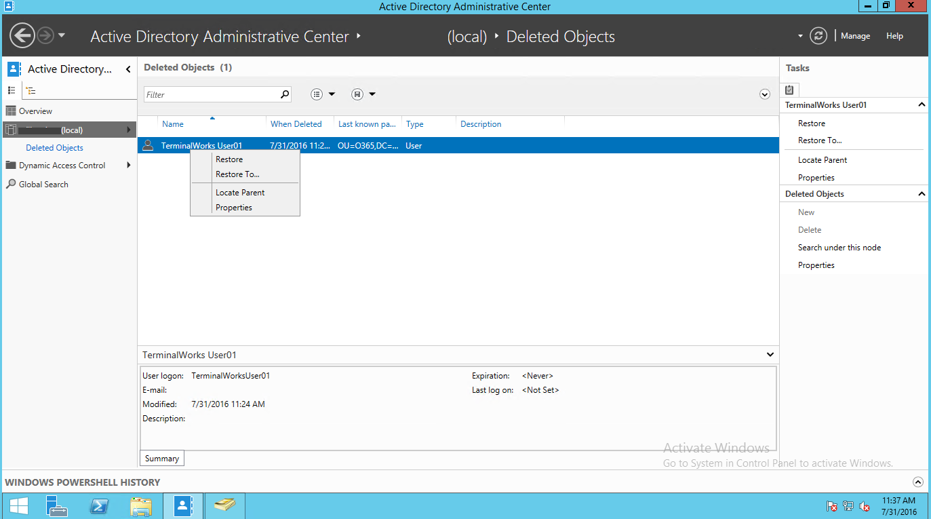Switch to list view navigation icon
This screenshot has height=519, width=931.
click(12, 90)
